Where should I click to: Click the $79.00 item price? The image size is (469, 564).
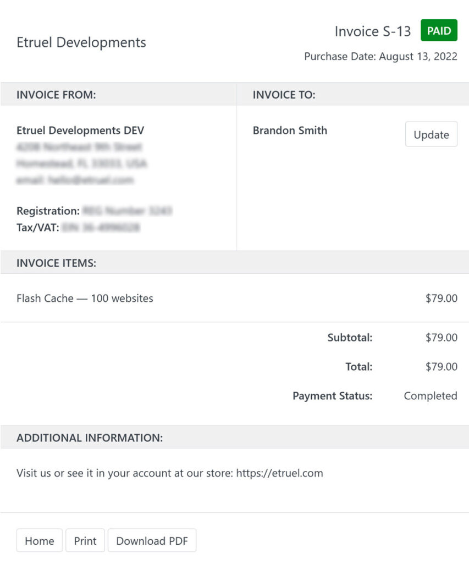point(442,298)
